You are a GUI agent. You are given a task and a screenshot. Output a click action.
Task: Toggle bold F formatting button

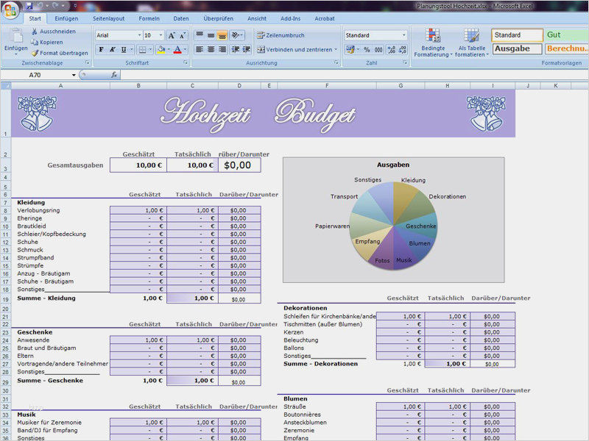tap(102, 50)
